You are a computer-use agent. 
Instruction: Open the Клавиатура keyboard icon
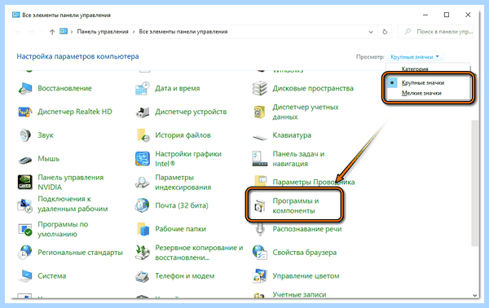tap(260, 137)
